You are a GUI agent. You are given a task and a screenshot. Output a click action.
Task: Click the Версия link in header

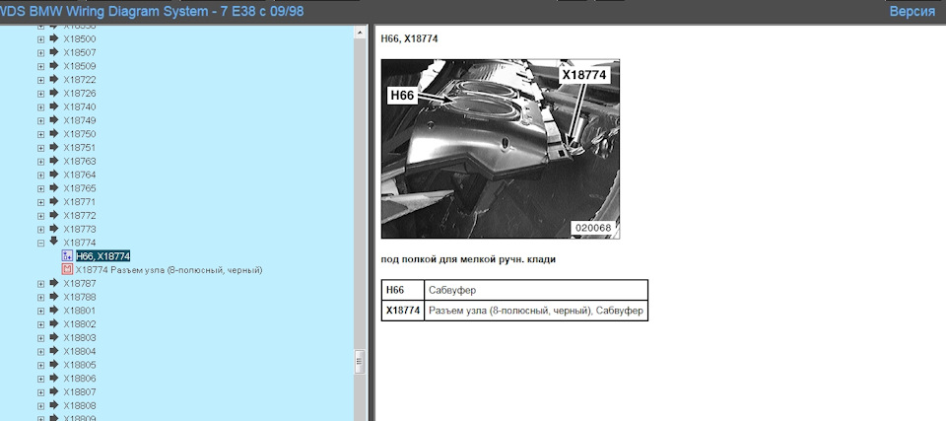click(x=912, y=11)
